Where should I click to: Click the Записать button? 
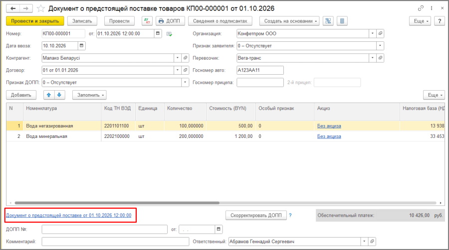(x=82, y=21)
